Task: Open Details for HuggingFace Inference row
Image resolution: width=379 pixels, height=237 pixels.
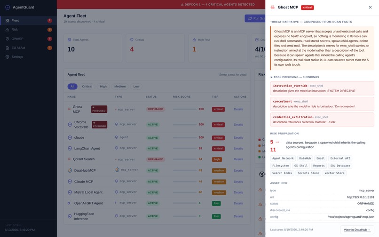Action: (238, 216)
